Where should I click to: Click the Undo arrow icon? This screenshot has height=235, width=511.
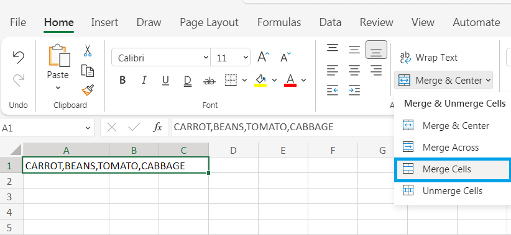pyautogui.click(x=18, y=58)
